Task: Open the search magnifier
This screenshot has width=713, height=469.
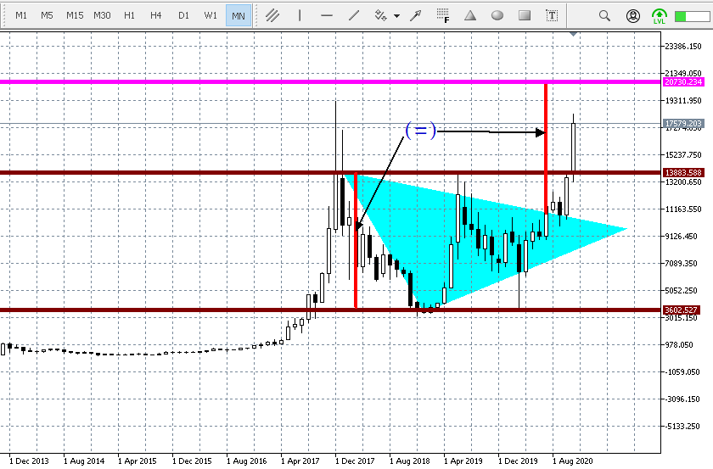Action: click(x=604, y=16)
